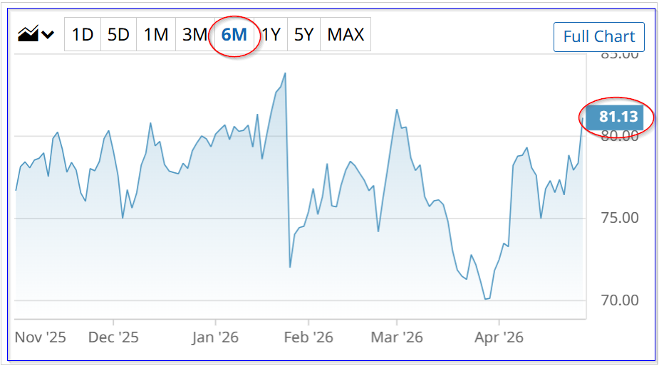Click the Mar '26 axis label

pyautogui.click(x=397, y=337)
